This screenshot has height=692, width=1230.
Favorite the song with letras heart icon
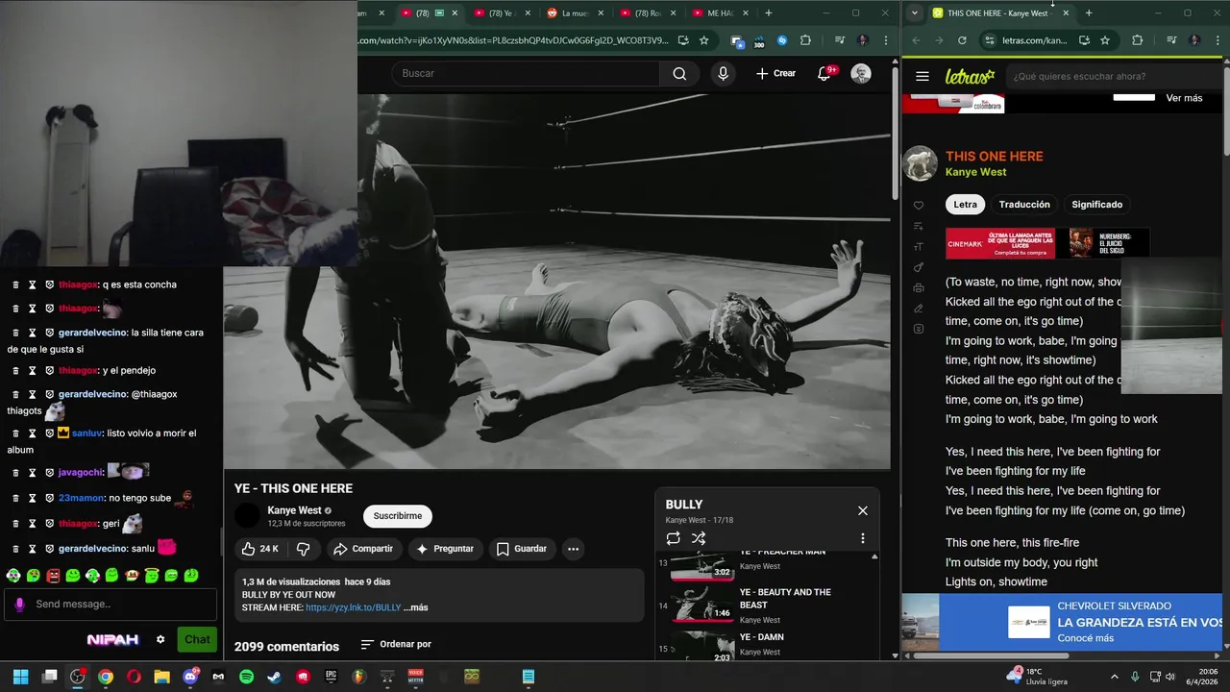click(x=919, y=206)
